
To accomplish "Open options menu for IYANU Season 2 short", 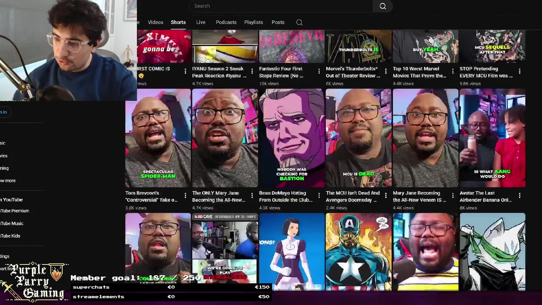I will pyautogui.click(x=252, y=71).
